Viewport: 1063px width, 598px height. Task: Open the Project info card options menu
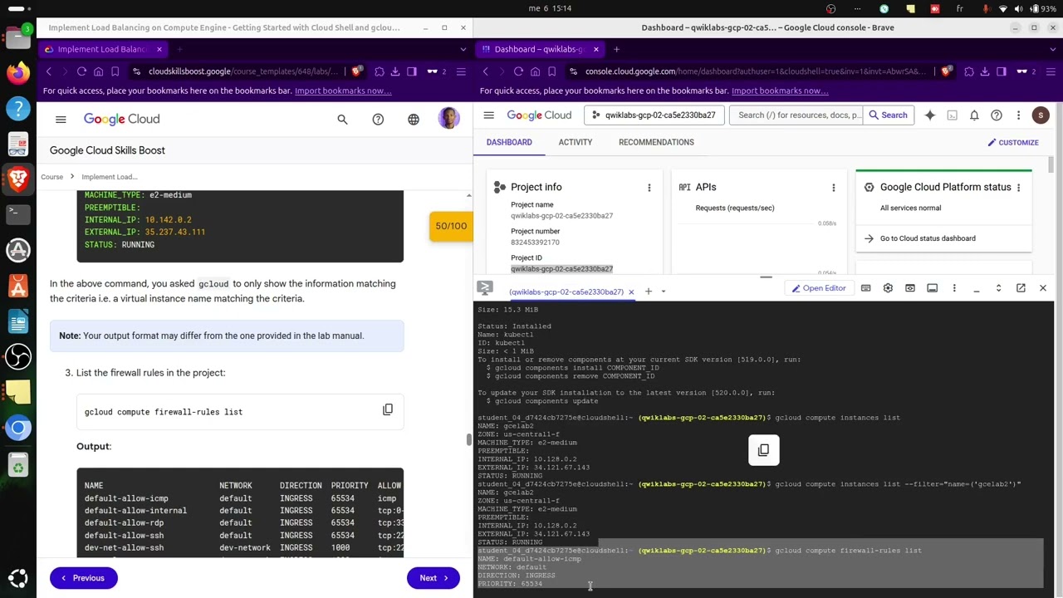pos(649,188)
